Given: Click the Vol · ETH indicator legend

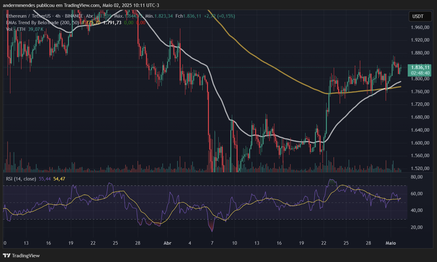Looking at the screenshot, I should coord(15,29).
